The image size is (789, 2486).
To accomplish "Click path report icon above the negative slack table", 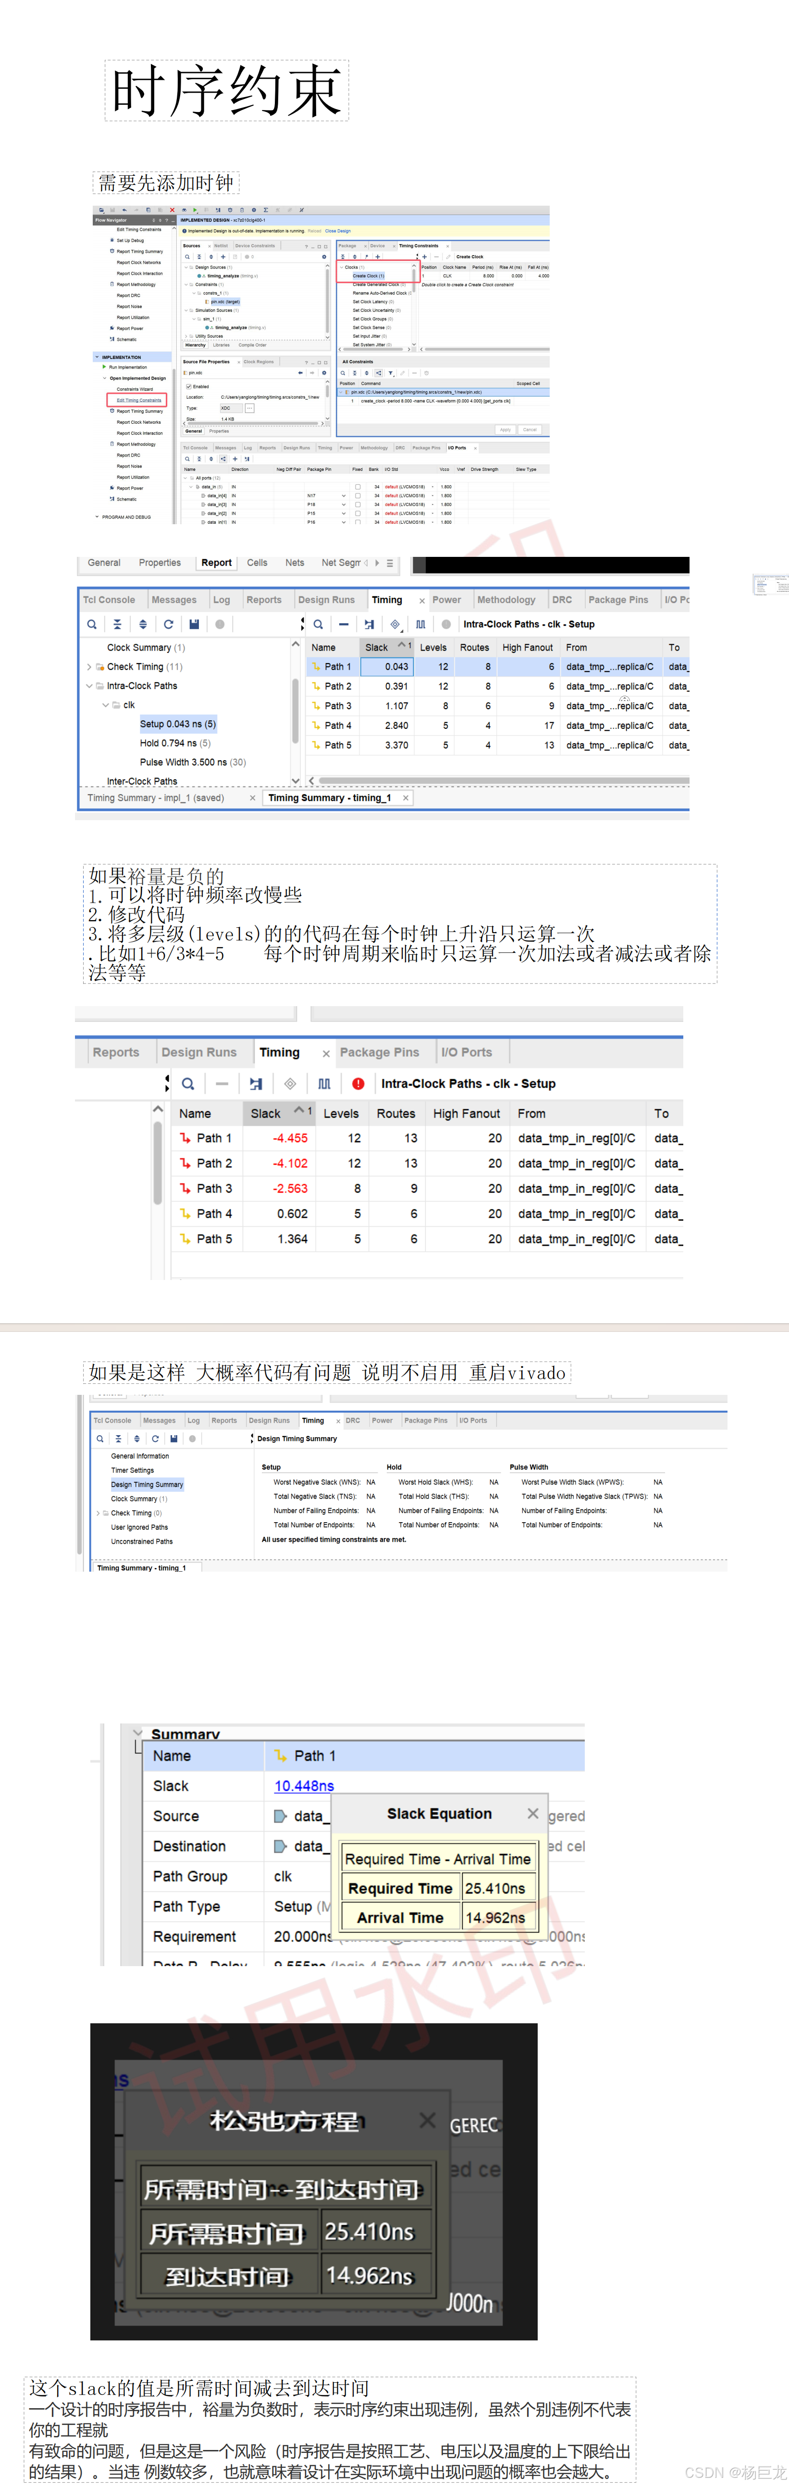I will point(256,1084).
